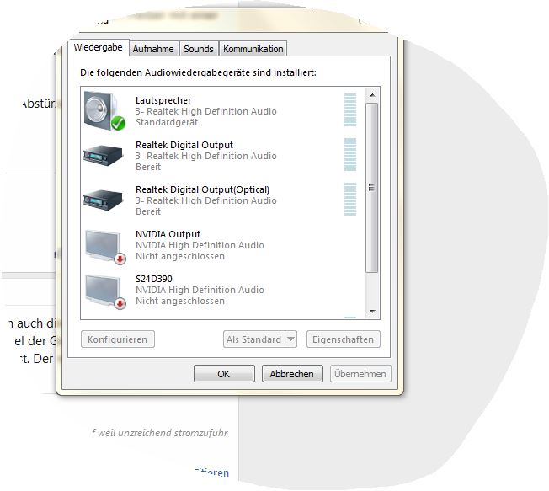
Task: Select the S24D390 monitor icon
Action: click(x=104, y=291)
